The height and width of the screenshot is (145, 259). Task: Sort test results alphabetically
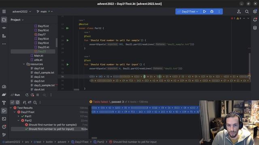point(24,102)
